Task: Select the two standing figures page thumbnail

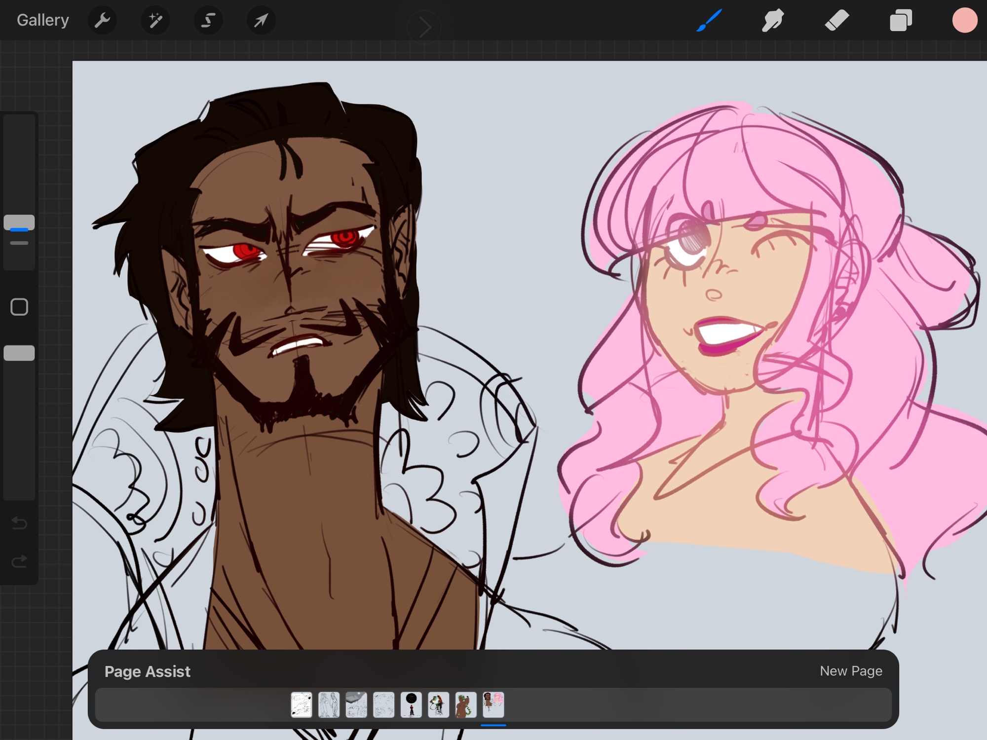Action: coord(329,704)
